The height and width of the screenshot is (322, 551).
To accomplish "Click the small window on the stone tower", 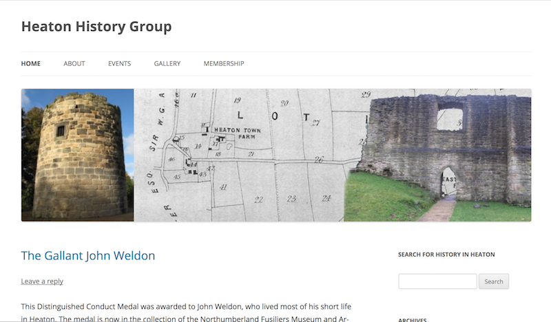I will [61, 131].
